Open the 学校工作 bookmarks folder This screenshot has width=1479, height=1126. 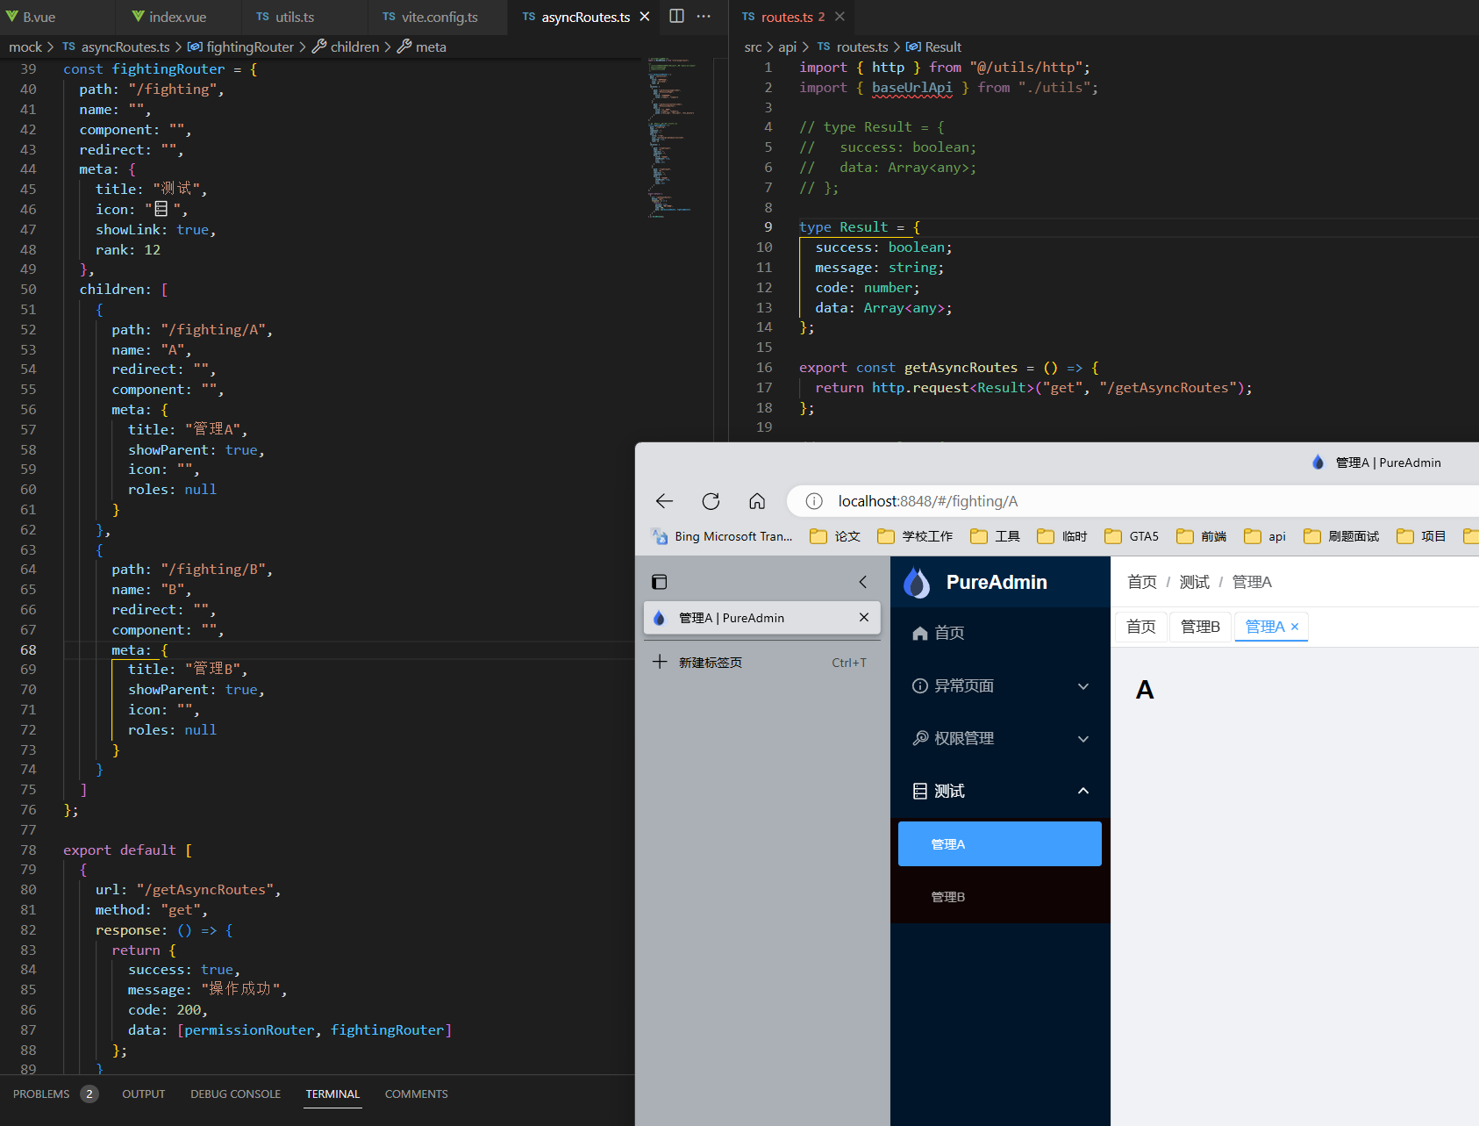915,536
